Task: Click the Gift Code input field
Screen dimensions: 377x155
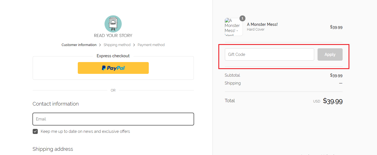Action: pos(269,54)
